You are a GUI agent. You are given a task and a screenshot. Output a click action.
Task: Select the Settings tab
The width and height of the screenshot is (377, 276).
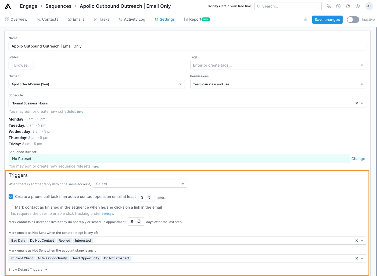tap(165, 19)
